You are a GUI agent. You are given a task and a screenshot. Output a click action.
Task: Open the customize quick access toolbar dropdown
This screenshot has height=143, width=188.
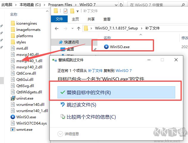tap(78, 11)
